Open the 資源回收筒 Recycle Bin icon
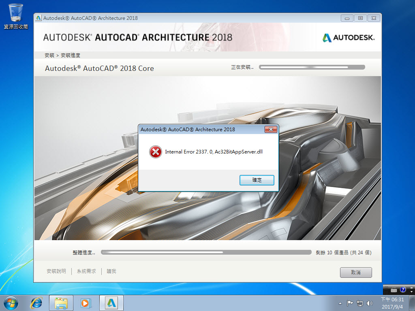This screenshot has width=415, height=311. [16, 16]
